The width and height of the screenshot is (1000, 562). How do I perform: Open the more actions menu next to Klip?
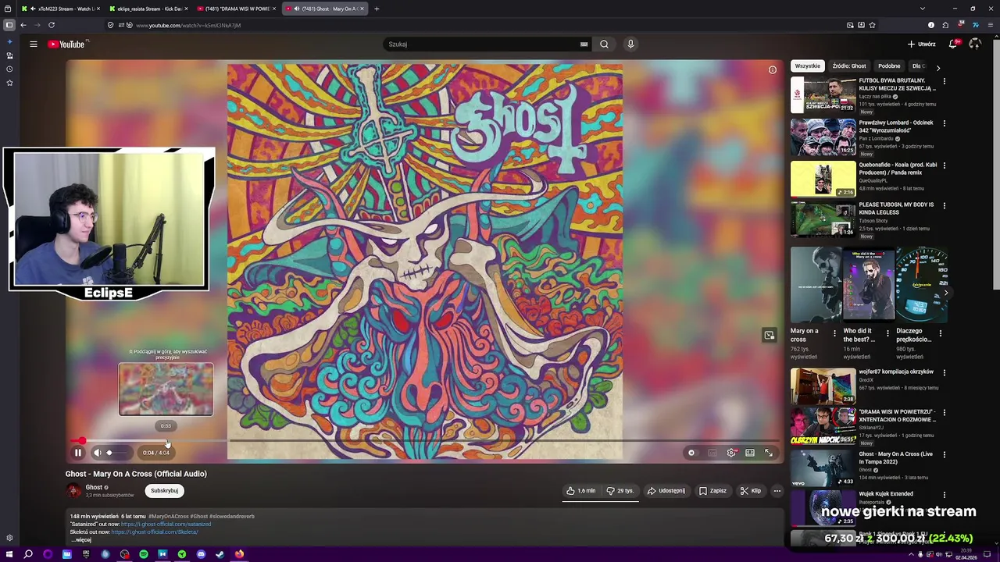click(x=777, y=491)
